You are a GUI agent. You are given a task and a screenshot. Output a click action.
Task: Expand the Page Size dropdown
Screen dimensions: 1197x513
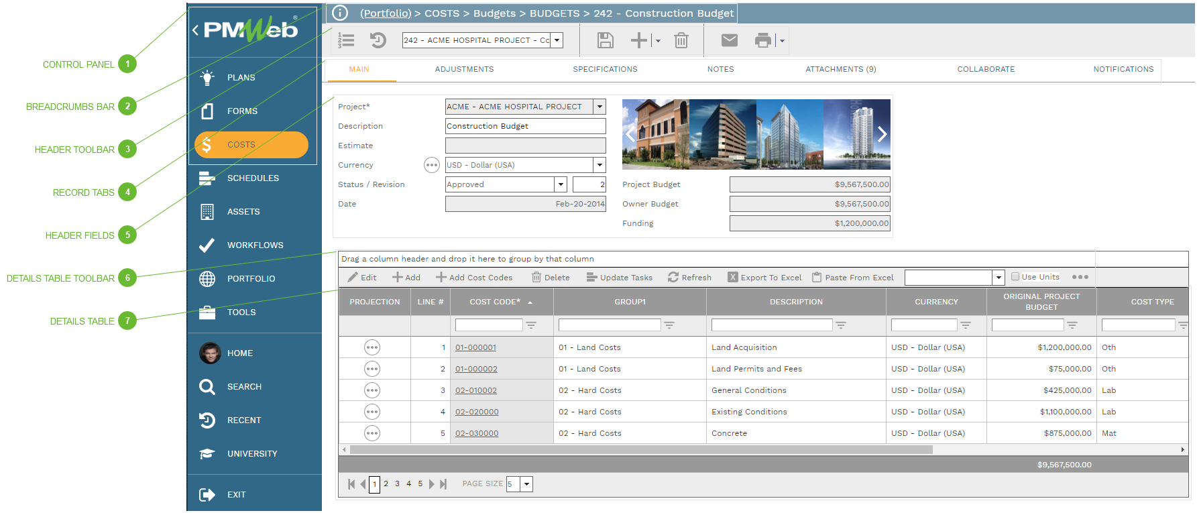coord(527,484)
